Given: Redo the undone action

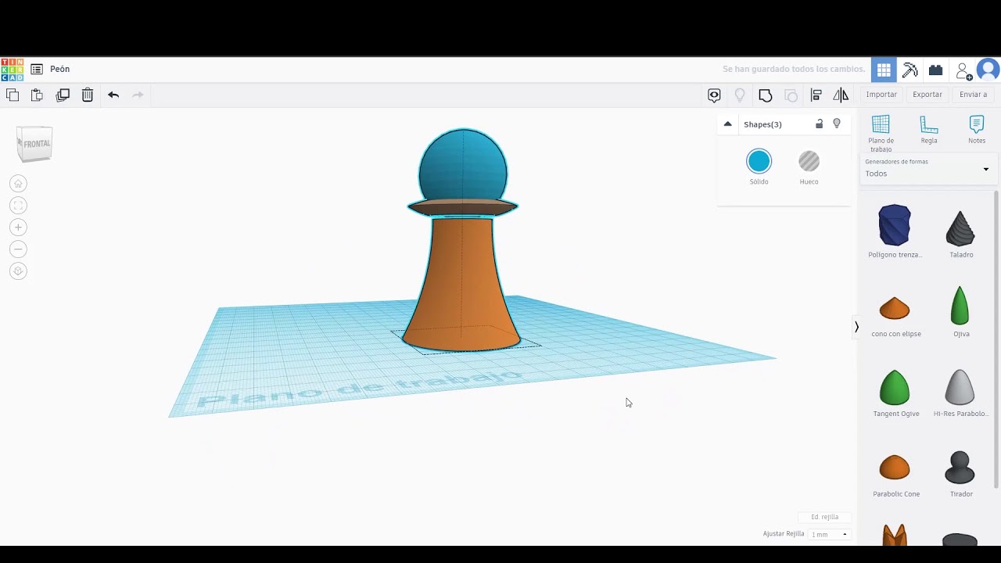Looking at the screenshot, I should pyautogui.click(x=138, y=95).
